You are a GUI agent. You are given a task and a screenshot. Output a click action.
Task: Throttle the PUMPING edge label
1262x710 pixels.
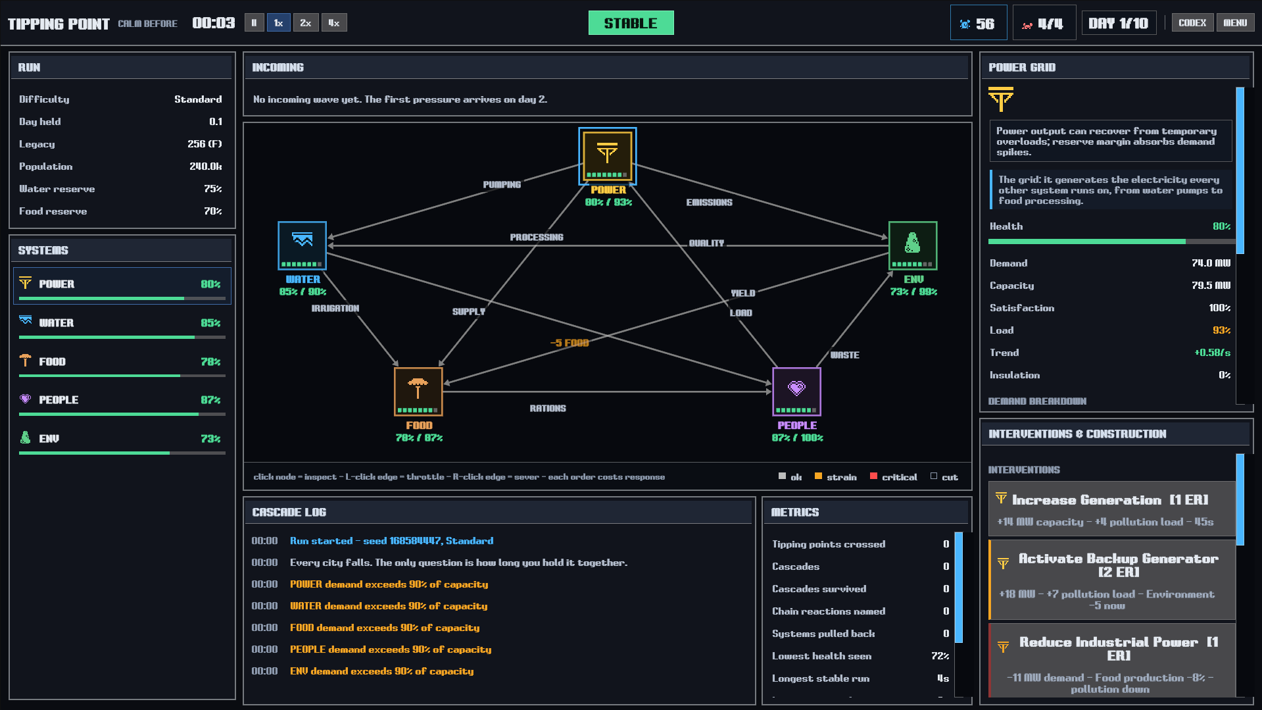[x=502, y=185]
